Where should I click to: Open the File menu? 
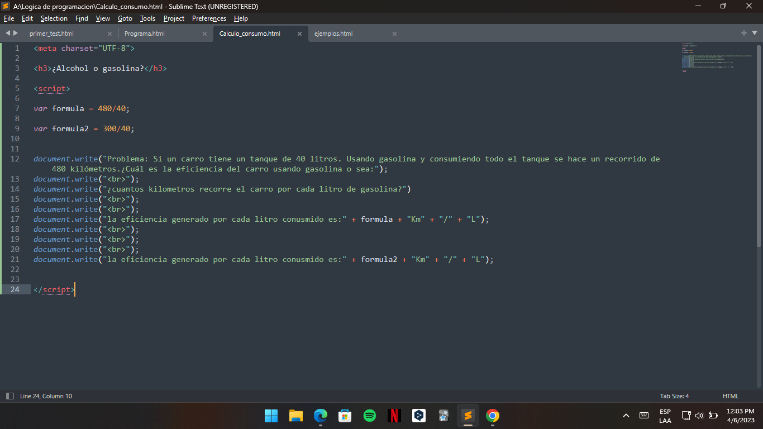(x=8, y=18)
